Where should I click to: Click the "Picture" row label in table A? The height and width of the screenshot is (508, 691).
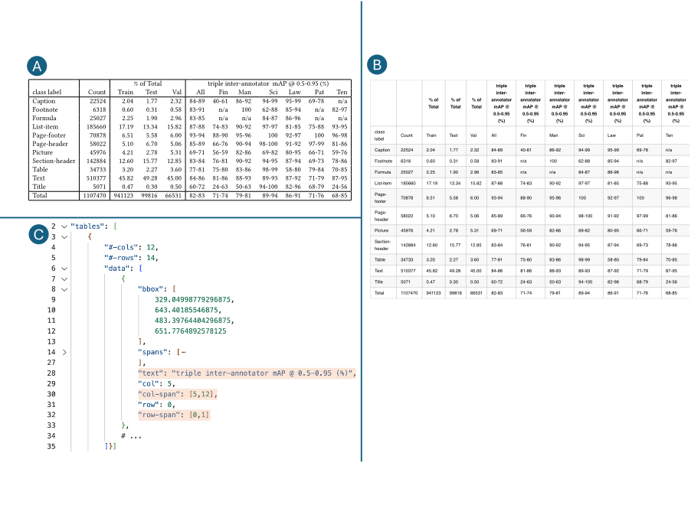pyautogui.click(x=42, y=152)
